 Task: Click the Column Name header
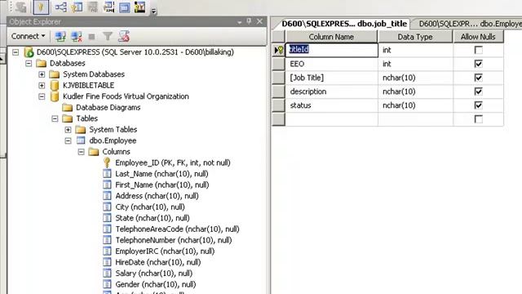(331, 37)
